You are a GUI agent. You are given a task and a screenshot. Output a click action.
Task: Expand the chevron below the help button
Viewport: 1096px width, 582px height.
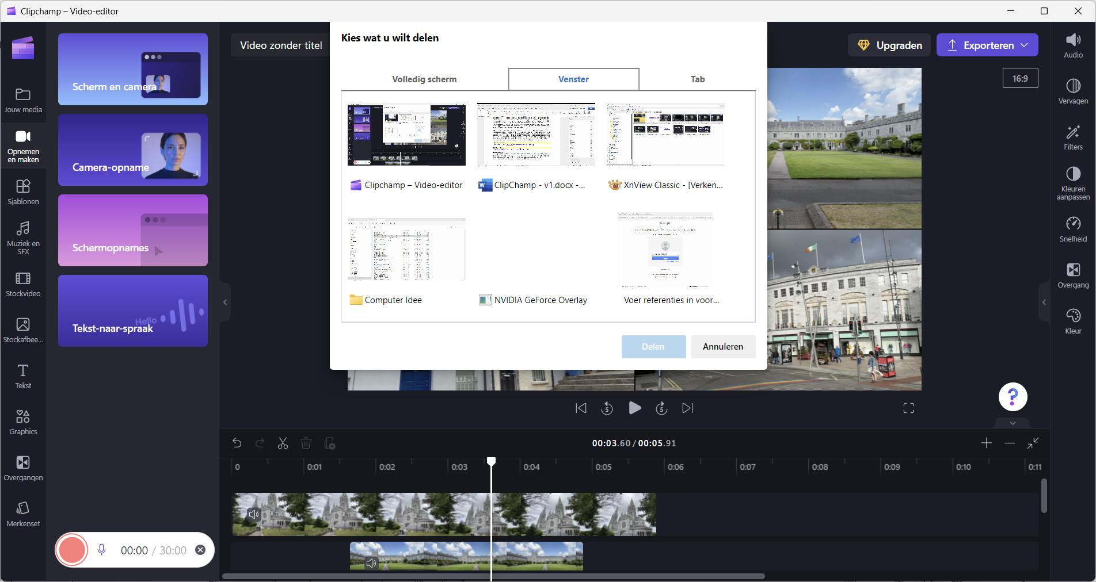(1013, 423)
